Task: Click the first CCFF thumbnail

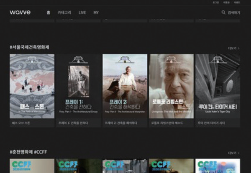Action: pyautogui.click(x=32, y=166)
